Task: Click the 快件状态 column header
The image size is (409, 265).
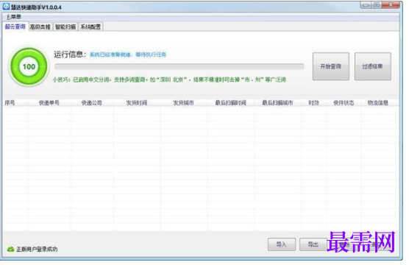Action: tap(344, 102)
